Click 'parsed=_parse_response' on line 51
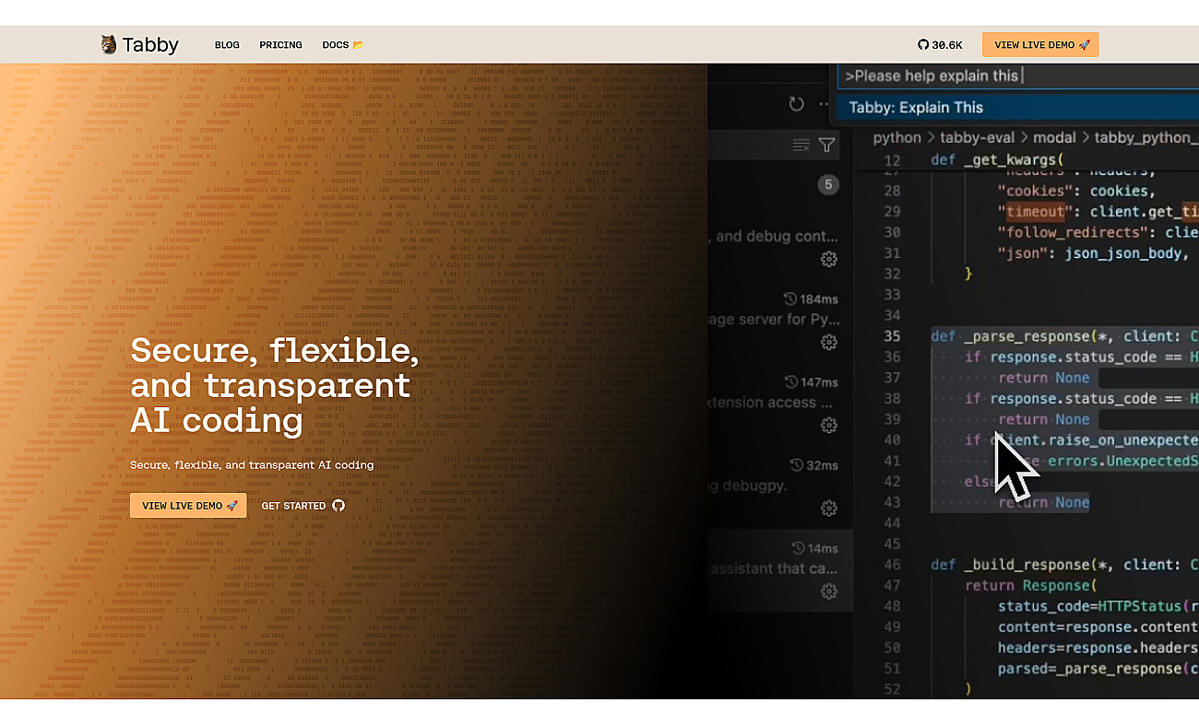This screenshot has height=726, width=1199. tap(1089, 668)
